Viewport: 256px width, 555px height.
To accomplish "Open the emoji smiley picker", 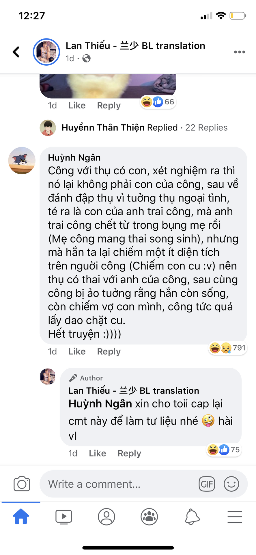I will pyautogui.click(x=231, y=484).
